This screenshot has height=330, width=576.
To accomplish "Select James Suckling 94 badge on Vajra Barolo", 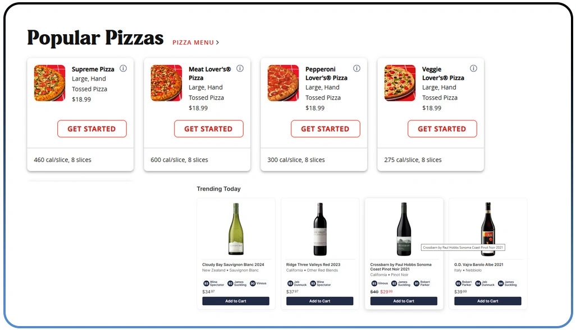I will tap(507, 283).
